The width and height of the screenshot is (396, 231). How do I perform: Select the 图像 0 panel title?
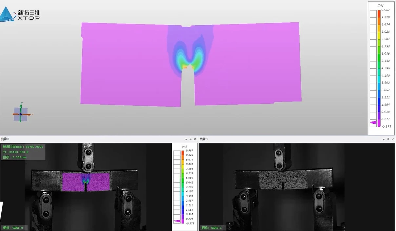(5, 139)
